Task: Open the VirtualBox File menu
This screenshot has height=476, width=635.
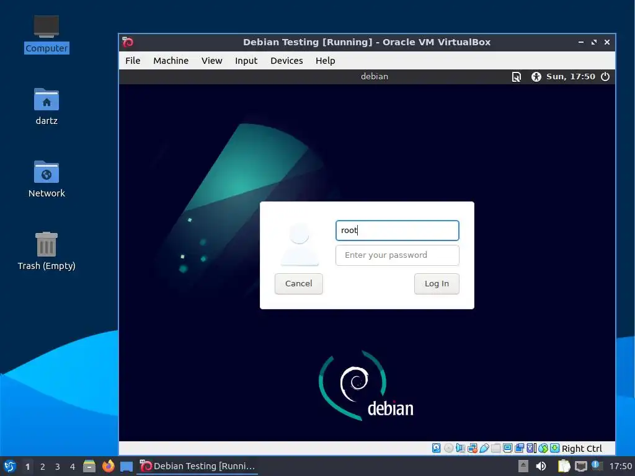Action: (133, 61)
